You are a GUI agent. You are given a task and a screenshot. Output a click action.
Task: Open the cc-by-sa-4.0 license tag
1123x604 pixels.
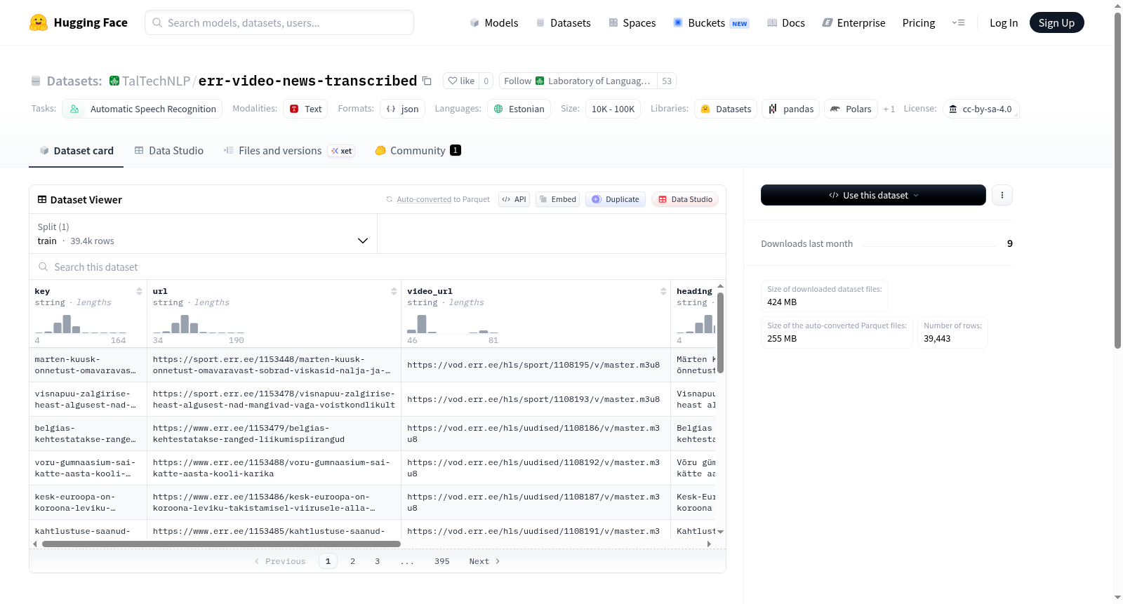(x=981, y=109)
